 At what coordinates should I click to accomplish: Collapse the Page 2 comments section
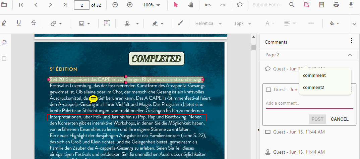(350, 55)
